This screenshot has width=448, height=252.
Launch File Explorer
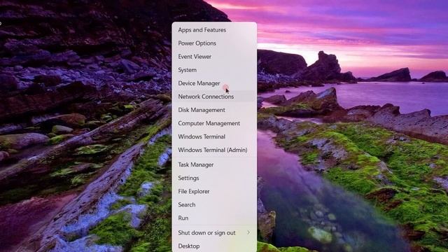click(214, 191)
